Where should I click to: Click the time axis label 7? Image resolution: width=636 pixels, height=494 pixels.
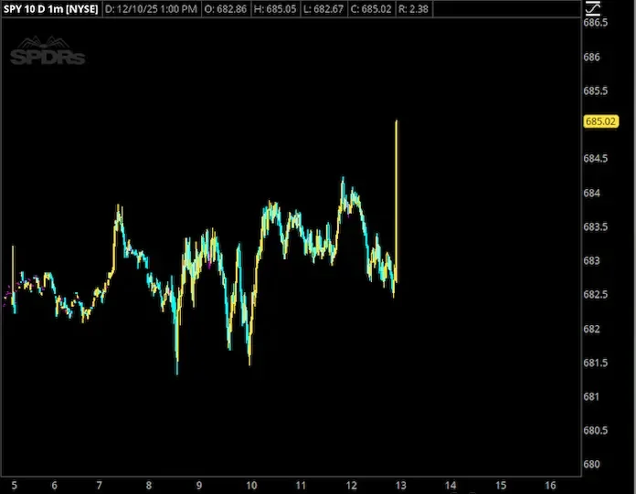click(100, 486)
